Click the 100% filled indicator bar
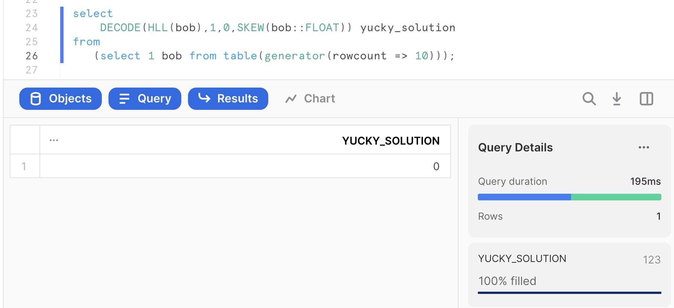Image resolution: width=674 pixels, height=308 pixels. pyautogui.click(x=569, y=293)
